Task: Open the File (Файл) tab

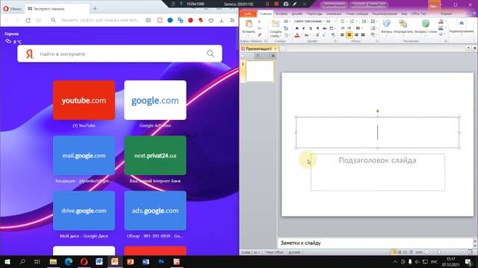Action: 248,13
